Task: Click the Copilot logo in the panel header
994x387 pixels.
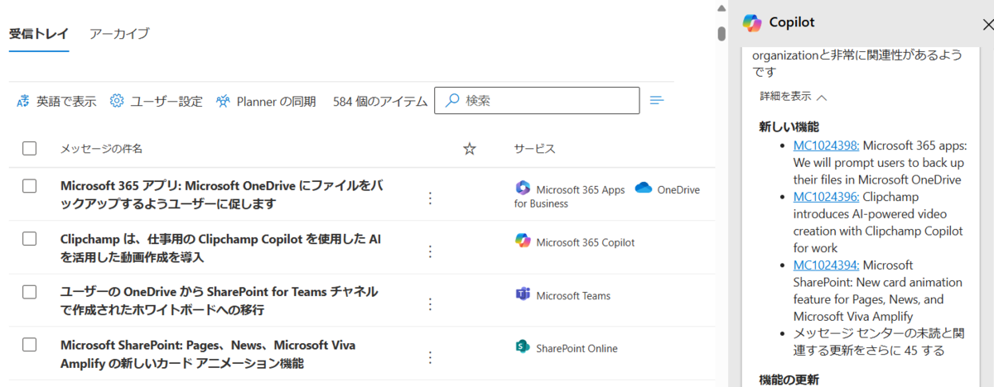Action: (752, 23)
